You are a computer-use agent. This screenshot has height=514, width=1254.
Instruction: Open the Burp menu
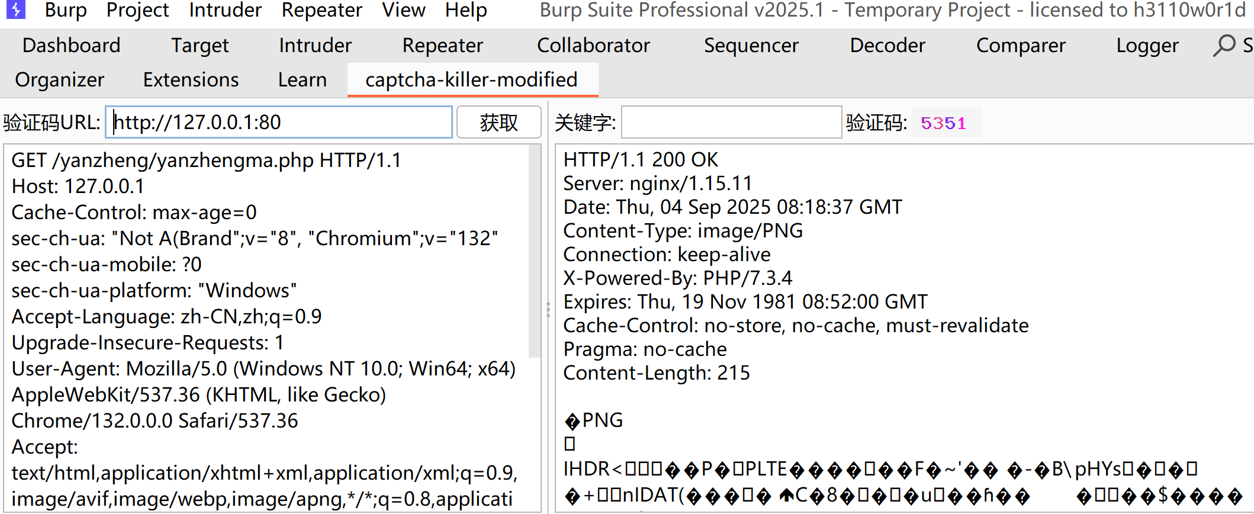coord(66,10)
